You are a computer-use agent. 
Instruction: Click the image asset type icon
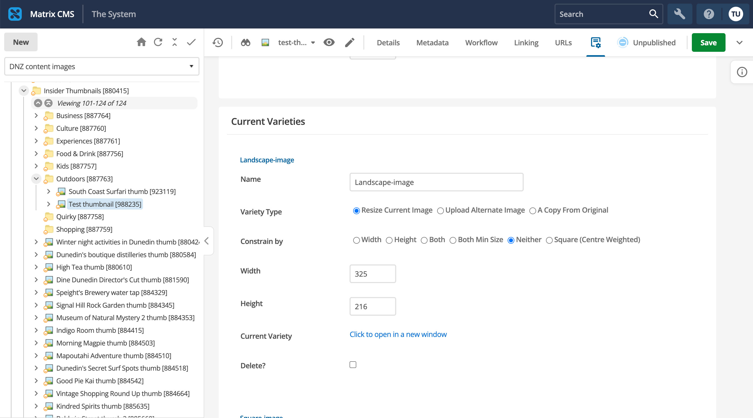point(265,43)
